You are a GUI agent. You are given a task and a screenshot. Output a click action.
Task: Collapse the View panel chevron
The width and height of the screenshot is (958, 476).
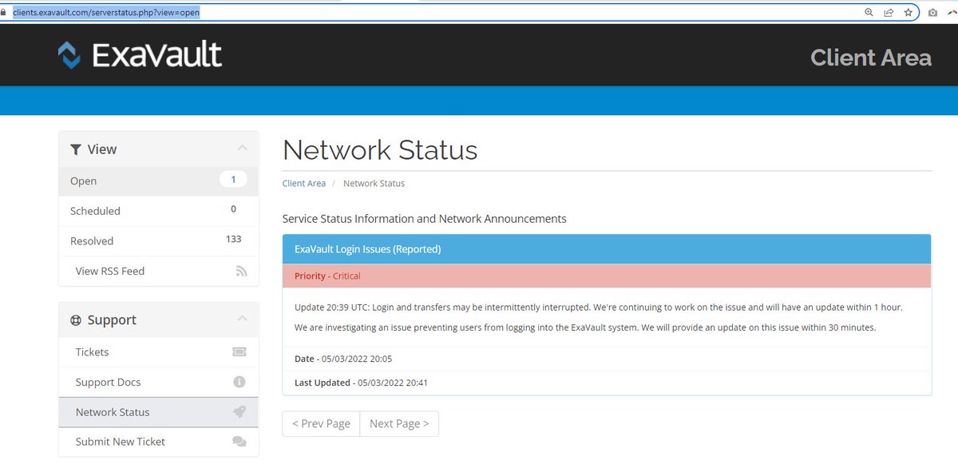tap(242, 149)
